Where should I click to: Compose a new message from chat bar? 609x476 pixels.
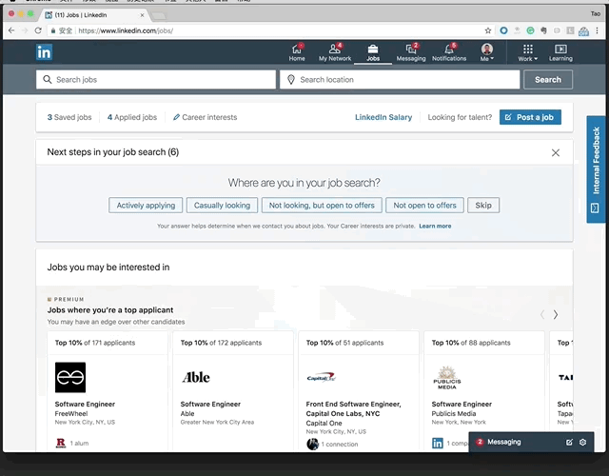point(569,442)
